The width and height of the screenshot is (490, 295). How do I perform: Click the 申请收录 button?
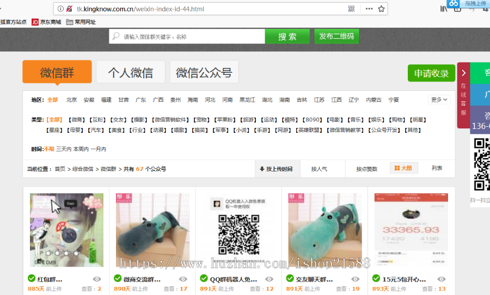(x=431, y=73)
